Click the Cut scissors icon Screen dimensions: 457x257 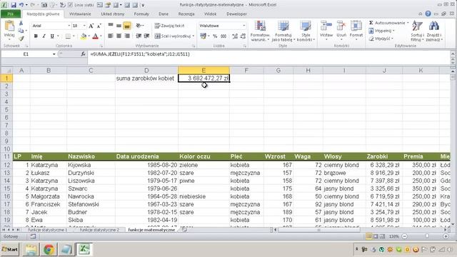21,24
